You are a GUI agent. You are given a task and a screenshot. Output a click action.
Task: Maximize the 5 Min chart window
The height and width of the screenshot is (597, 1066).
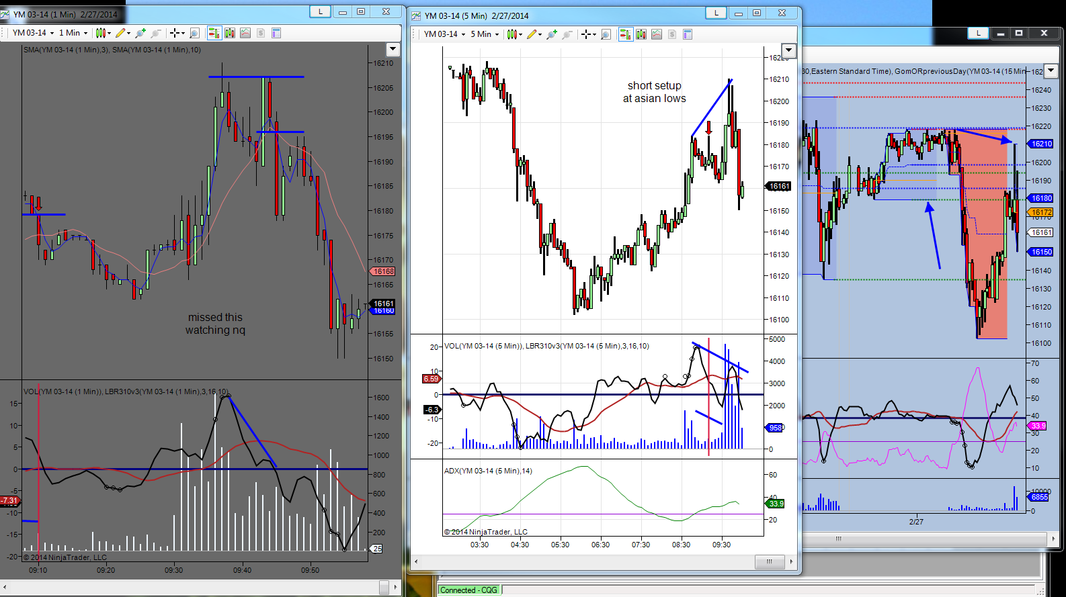point(757,13)
